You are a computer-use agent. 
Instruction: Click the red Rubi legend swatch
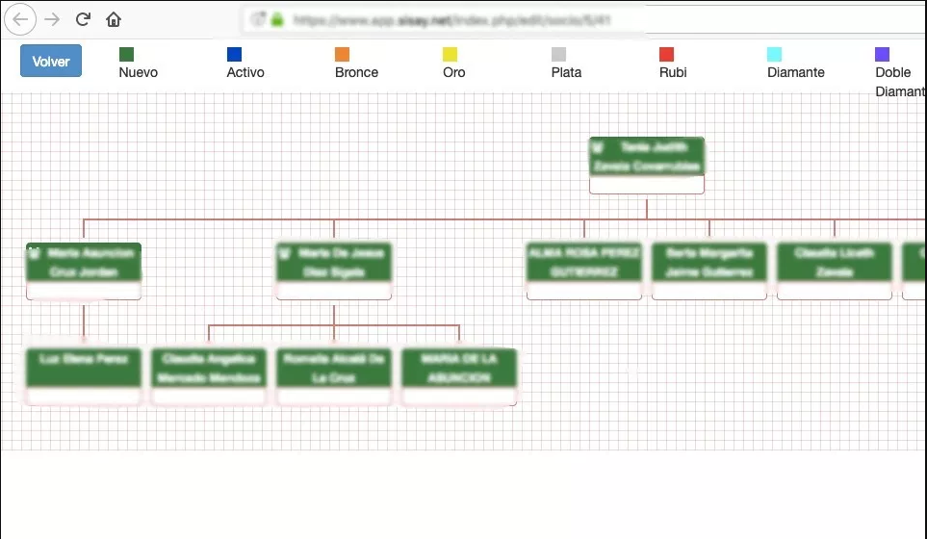pyautogui.click(x=666, y=54)
